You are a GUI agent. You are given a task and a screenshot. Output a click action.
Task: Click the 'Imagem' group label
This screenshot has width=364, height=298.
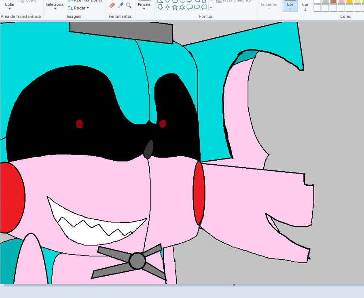74,17
